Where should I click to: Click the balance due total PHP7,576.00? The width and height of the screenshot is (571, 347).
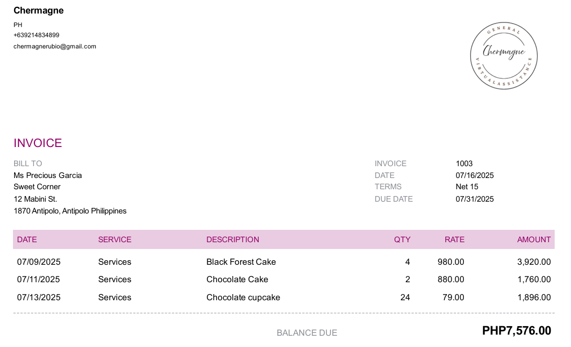click(x=516, y=331)
